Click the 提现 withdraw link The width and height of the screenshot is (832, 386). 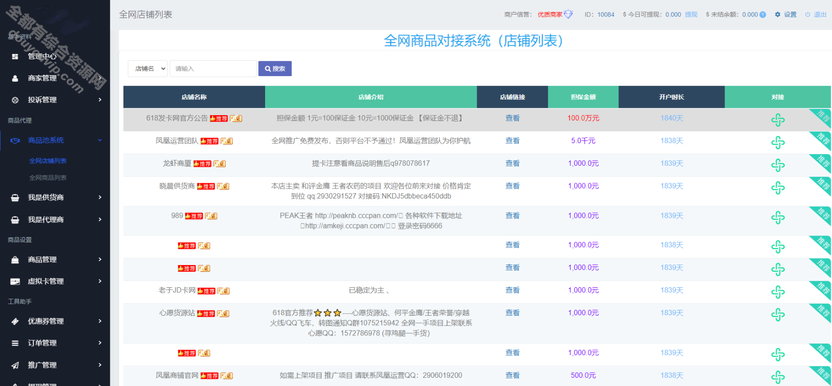(691, 14)
